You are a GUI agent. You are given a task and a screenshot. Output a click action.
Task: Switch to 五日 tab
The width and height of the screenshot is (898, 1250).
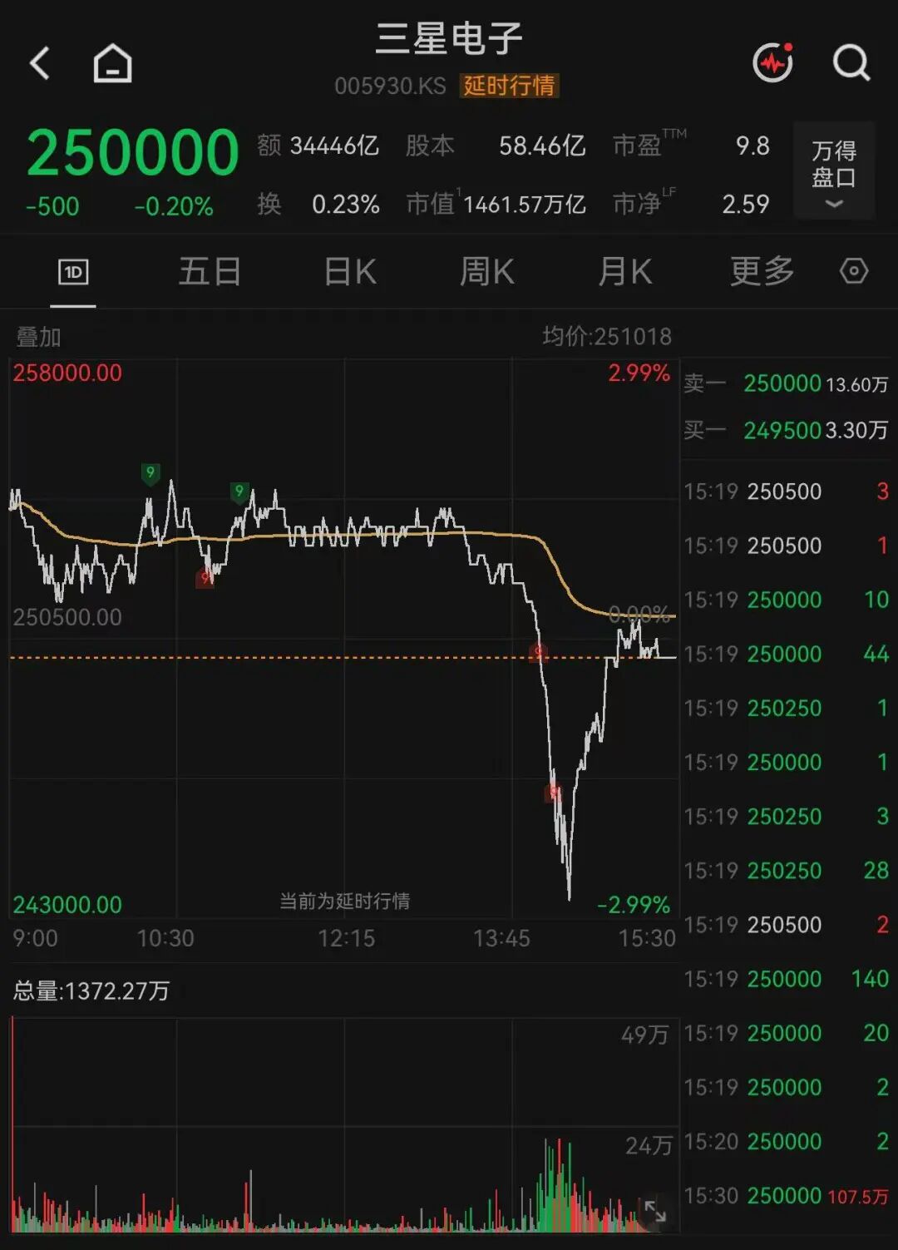click(x=210, y=272)
